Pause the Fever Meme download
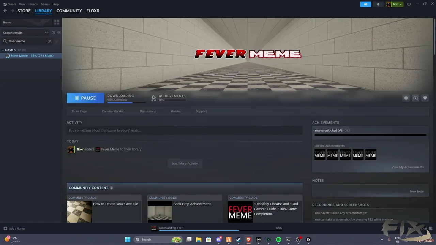436x245 pixels. (85, 98)
